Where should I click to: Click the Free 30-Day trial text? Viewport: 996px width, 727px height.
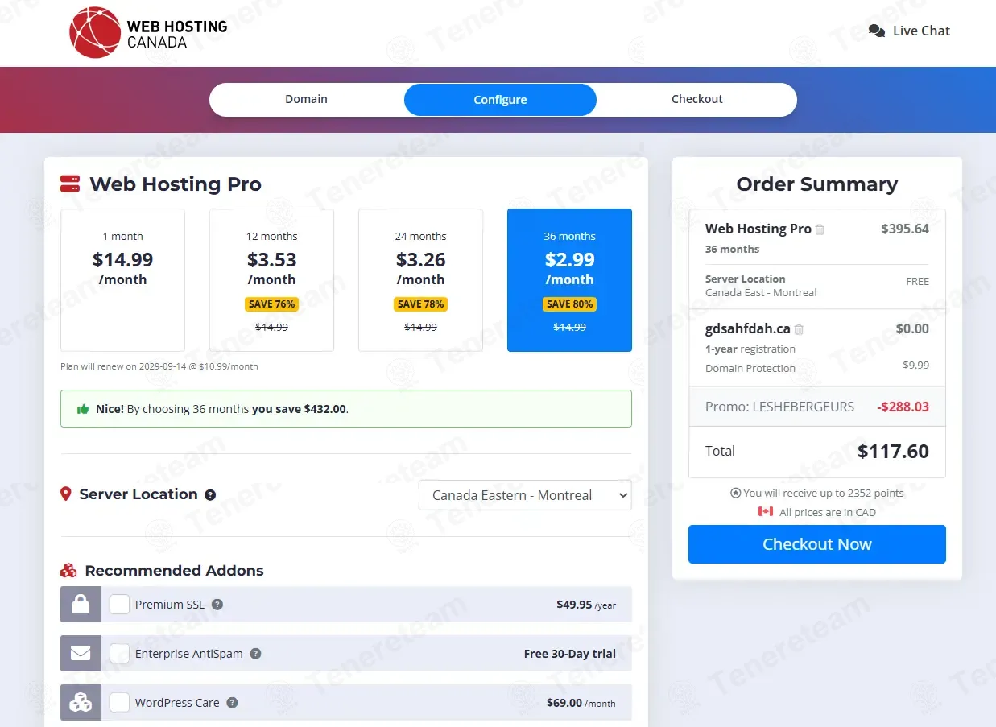tap(570, 654)
